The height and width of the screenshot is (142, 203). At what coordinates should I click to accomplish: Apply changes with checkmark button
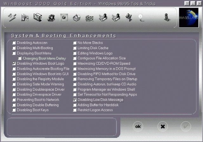click(186, 126)
